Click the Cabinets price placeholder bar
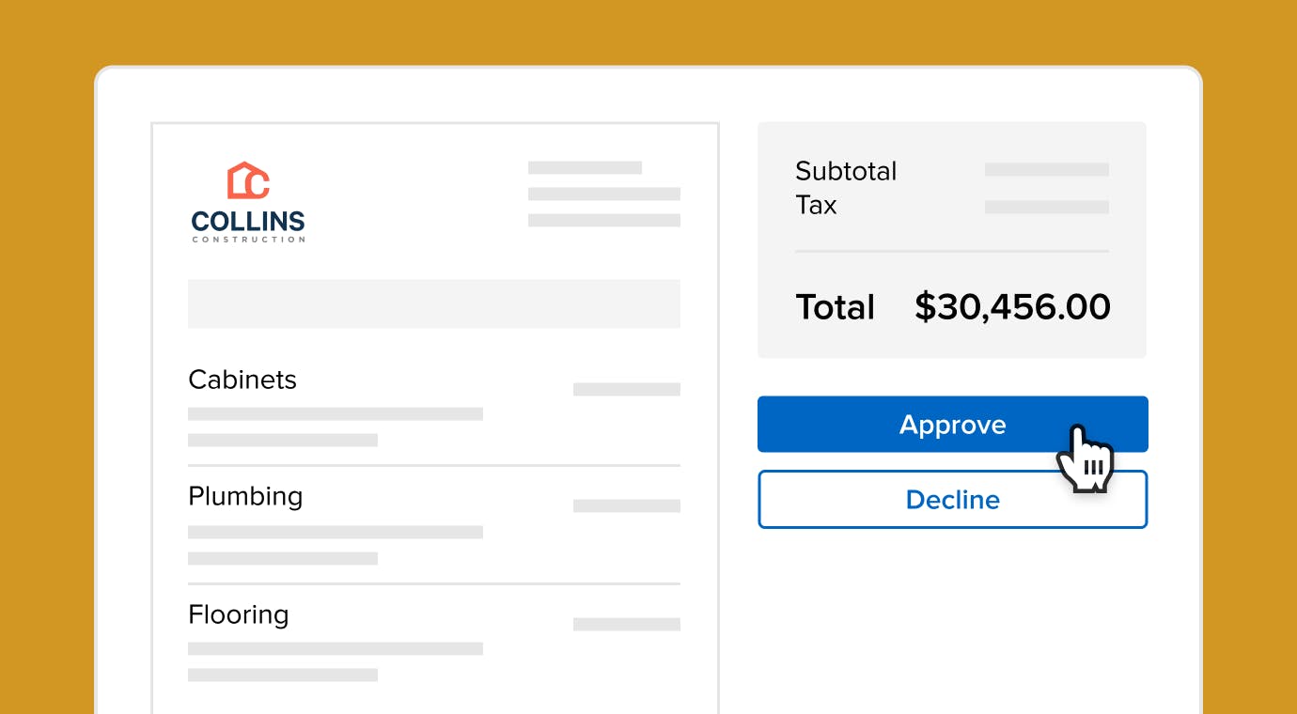This screenshot has width=1297, height=714. click(x=627, y=389)
